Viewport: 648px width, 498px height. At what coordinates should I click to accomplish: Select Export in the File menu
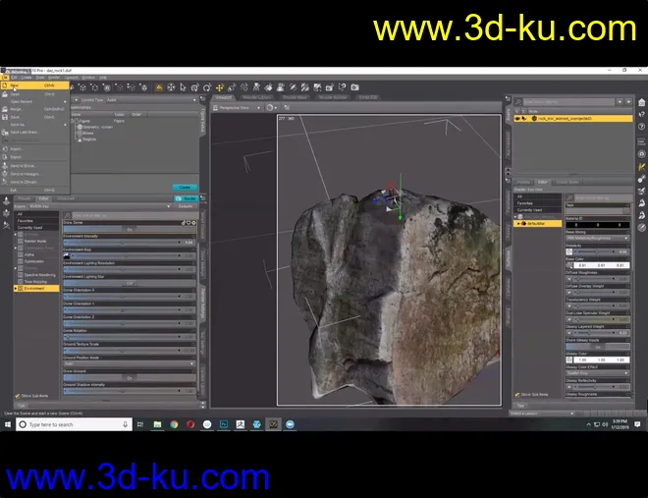tap(34, 157)
